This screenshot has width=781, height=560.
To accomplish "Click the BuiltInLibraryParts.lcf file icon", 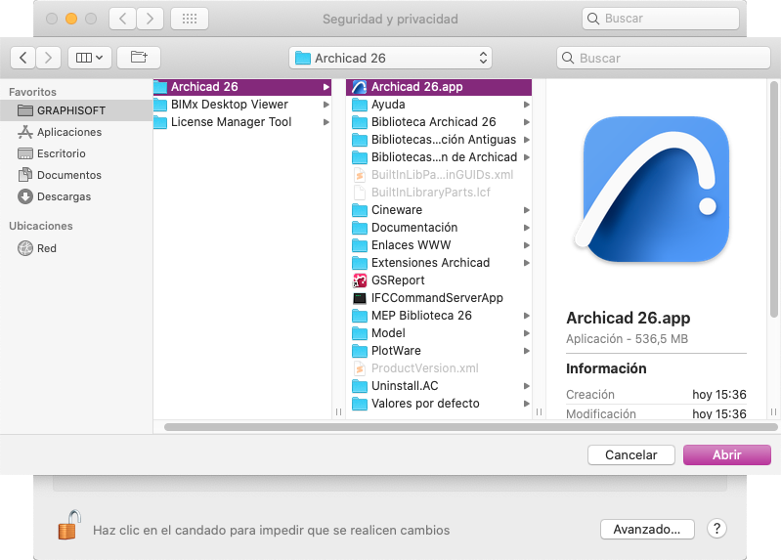I will pos(360,193).
